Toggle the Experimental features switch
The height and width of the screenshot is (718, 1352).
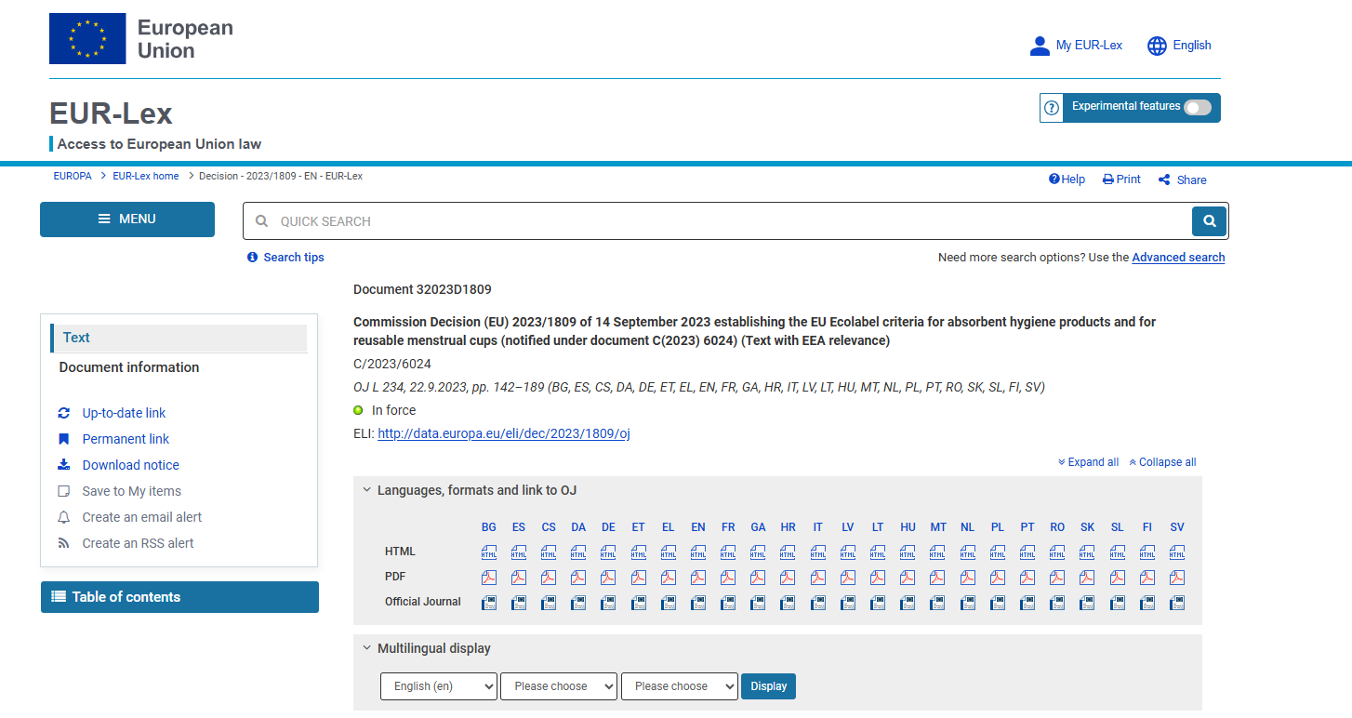coord(1198,107)
